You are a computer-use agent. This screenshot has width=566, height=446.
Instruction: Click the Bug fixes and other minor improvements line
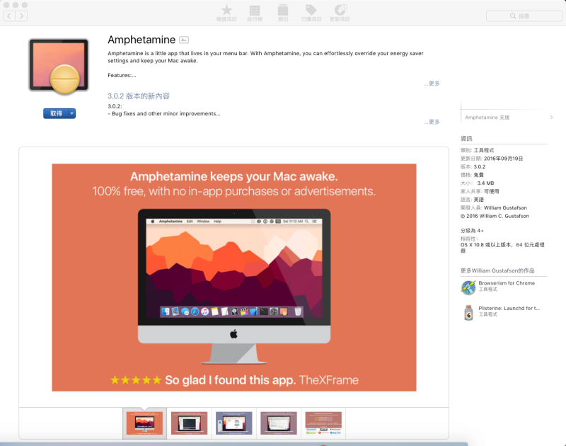pyautogui.click(x=164, y=113)
